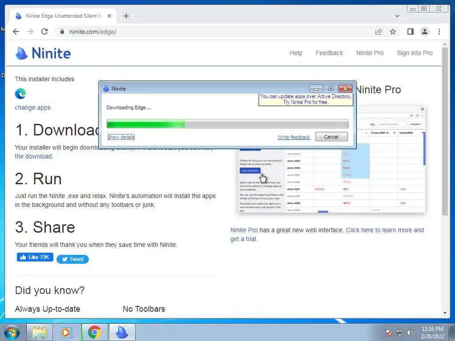This screenshot has height=341, width=455.
Task: Open Windows Explorer from the taskbar
Action: click(x=40, y=332)
